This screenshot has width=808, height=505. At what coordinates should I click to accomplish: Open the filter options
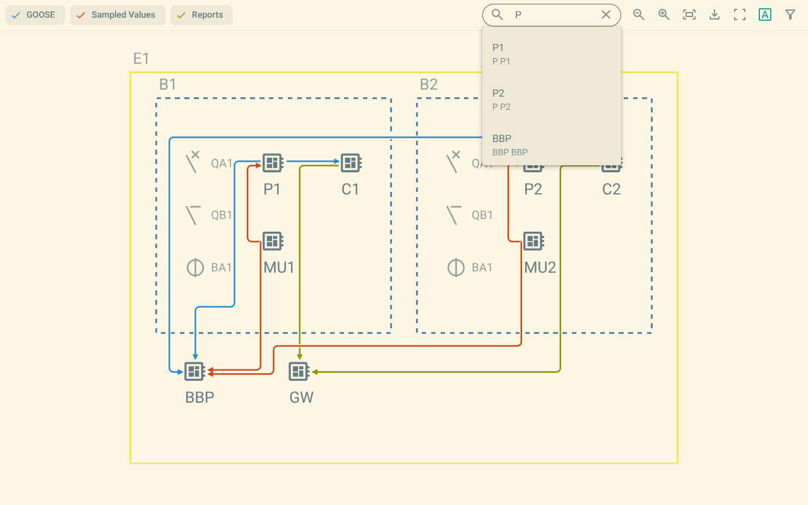(x=790, y=15)
